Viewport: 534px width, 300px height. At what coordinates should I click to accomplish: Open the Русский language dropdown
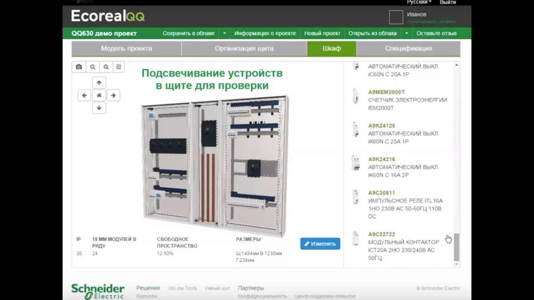click(x=419, y=2)
